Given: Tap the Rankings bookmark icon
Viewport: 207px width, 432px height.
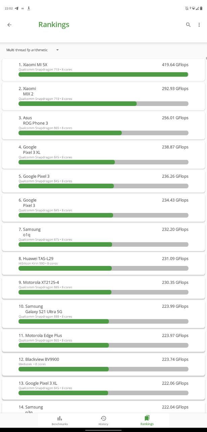Looking at the screenshot, I should coord(147,418).
